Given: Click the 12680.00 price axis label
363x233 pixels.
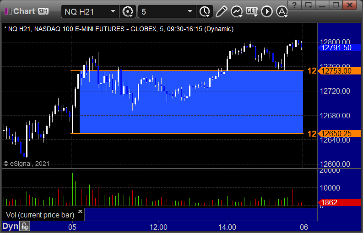Looking at the screenshot, I should click(335, 115).
